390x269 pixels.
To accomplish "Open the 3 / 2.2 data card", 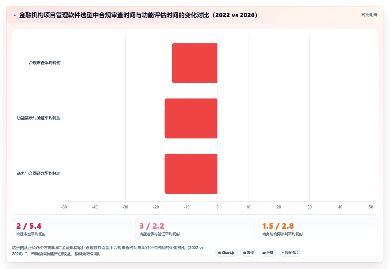I will (x=195, y=229).
